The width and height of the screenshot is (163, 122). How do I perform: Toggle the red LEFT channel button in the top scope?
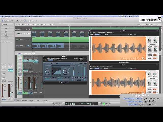(154, 58)
